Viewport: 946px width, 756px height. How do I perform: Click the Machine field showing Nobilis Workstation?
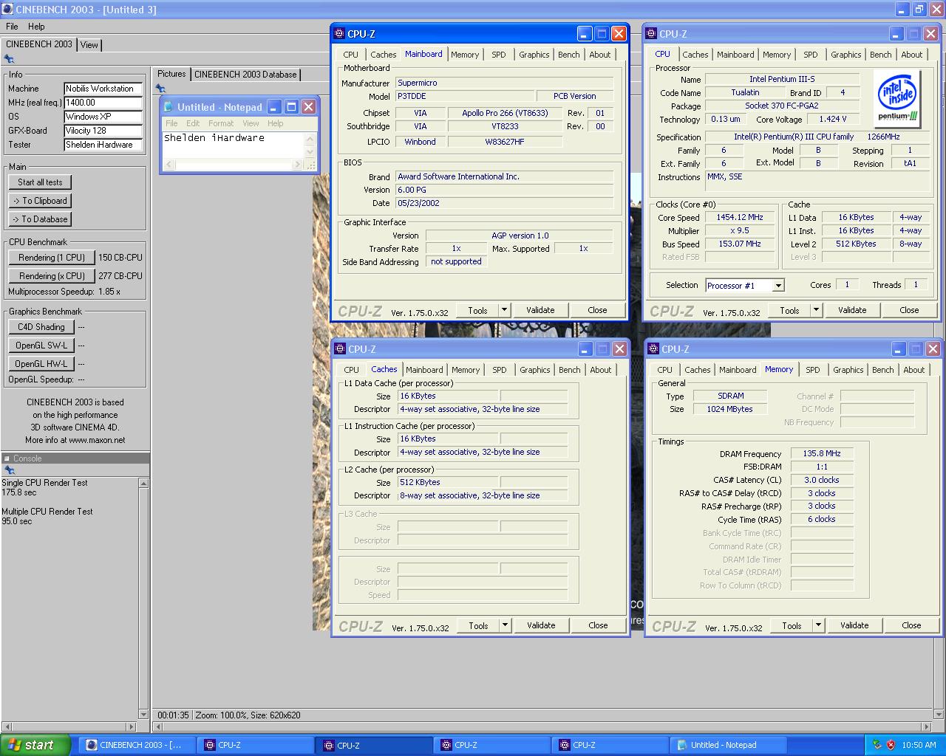click(103, 89)
